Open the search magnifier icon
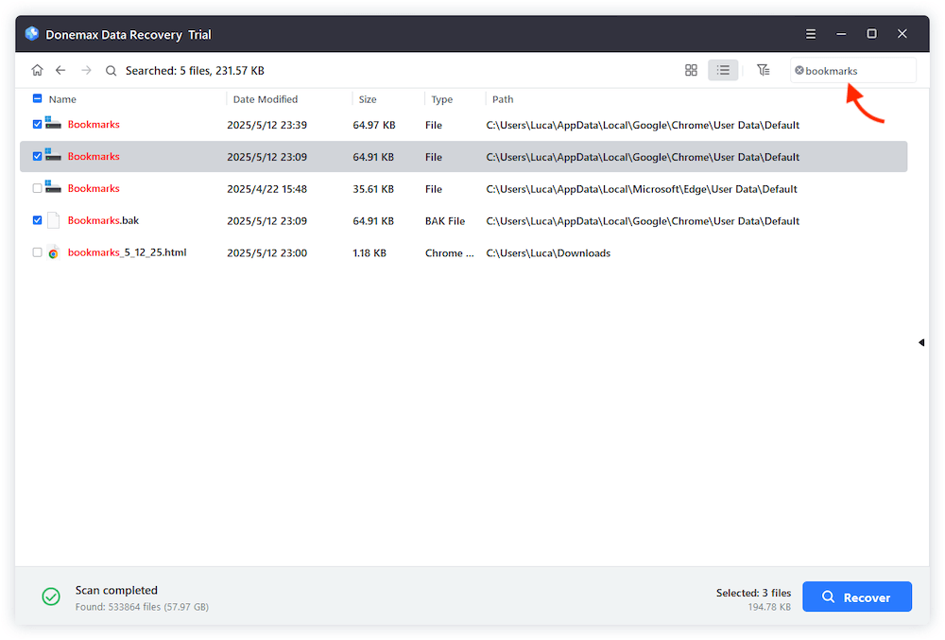This screenshot has width=945, height=640. tap(111, 70)
